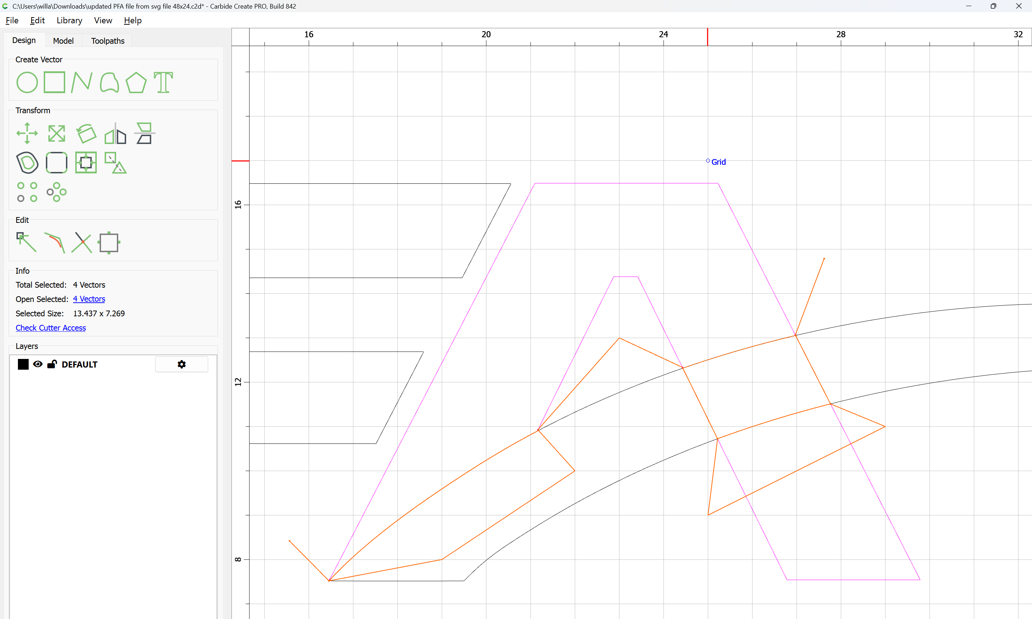Viewport: 1032px width, 619px height.
Task: Open the Library menu
Action: 69,20
